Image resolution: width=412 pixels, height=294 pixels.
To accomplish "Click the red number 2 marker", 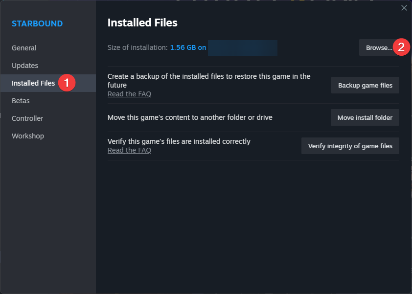I will 401,47.
